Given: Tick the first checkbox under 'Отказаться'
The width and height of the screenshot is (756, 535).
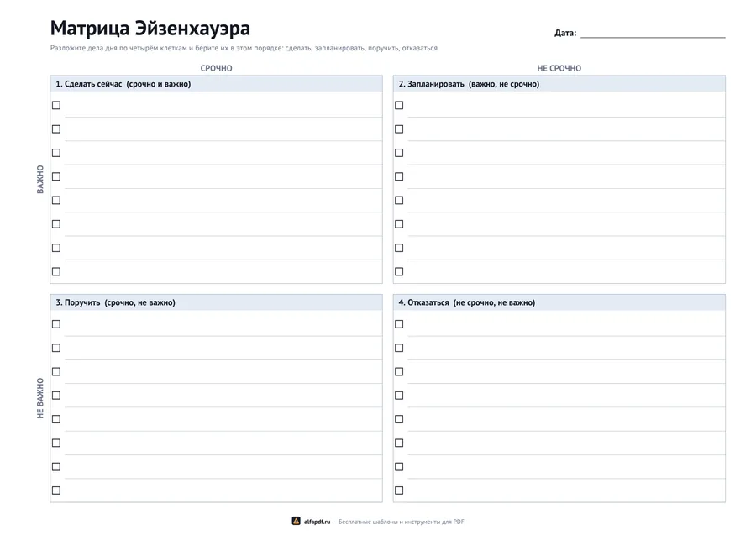Looking at the screenshot, I should tap(399, 324).
